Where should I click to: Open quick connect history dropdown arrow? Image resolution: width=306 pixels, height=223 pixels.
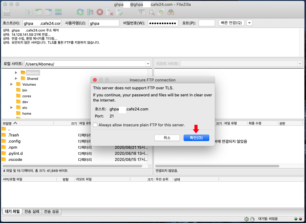click(249, 23)
